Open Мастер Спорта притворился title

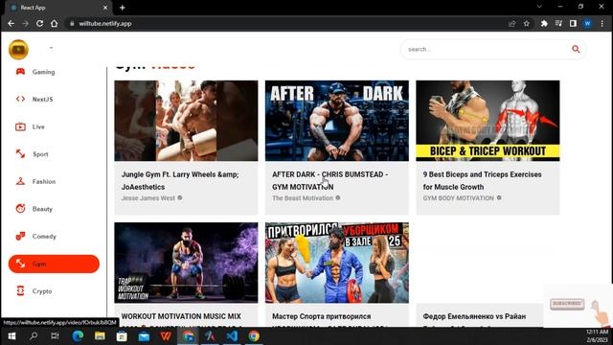[322, 316]
